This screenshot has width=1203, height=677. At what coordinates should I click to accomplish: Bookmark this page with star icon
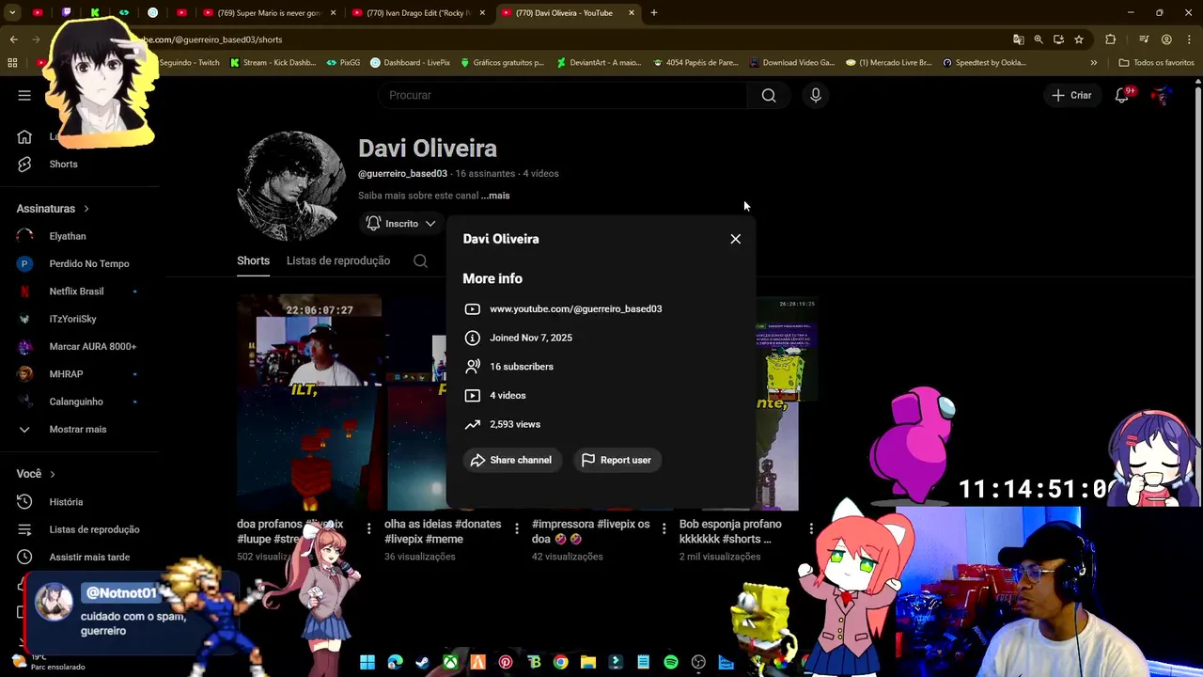point(1079,39)
